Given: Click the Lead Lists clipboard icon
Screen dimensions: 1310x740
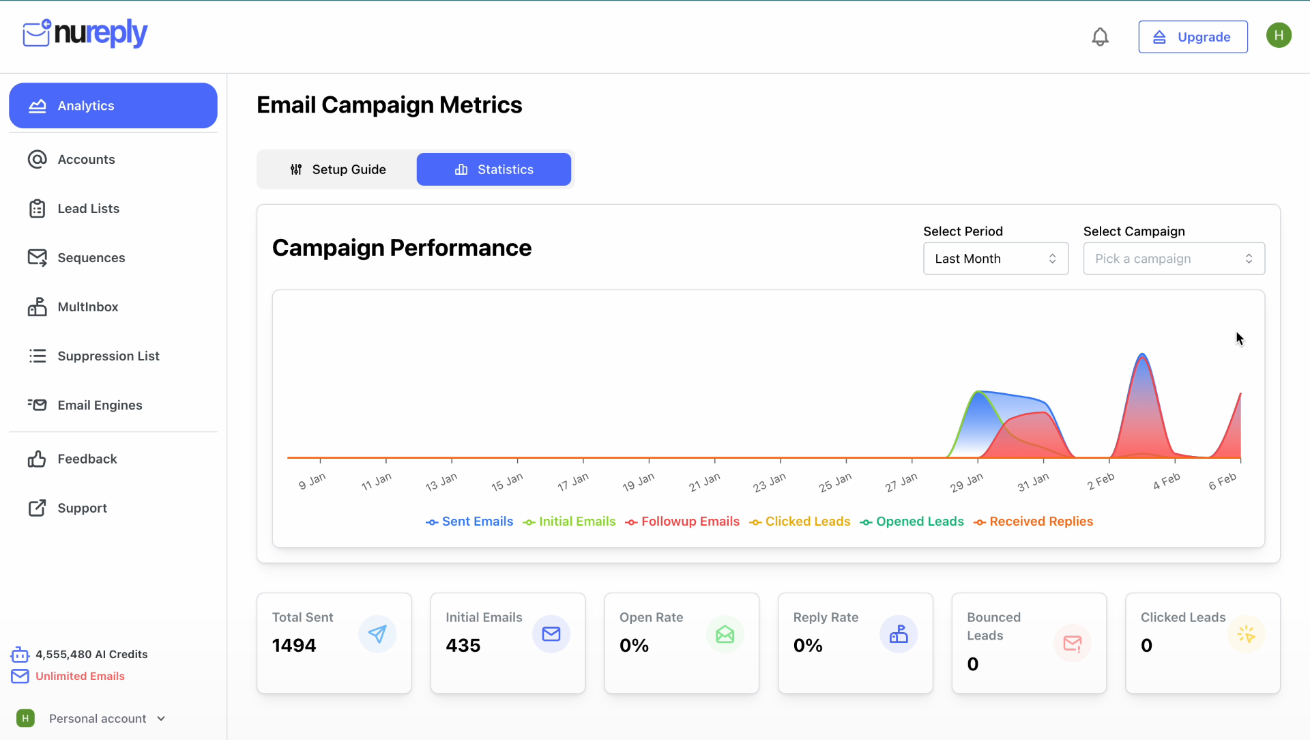Looking at the screenshot, I should [x=38, y=208].
